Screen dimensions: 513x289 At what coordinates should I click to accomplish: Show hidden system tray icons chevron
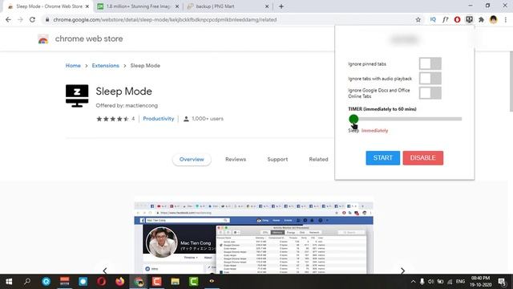pyautogui.click(x=413, y=282)
